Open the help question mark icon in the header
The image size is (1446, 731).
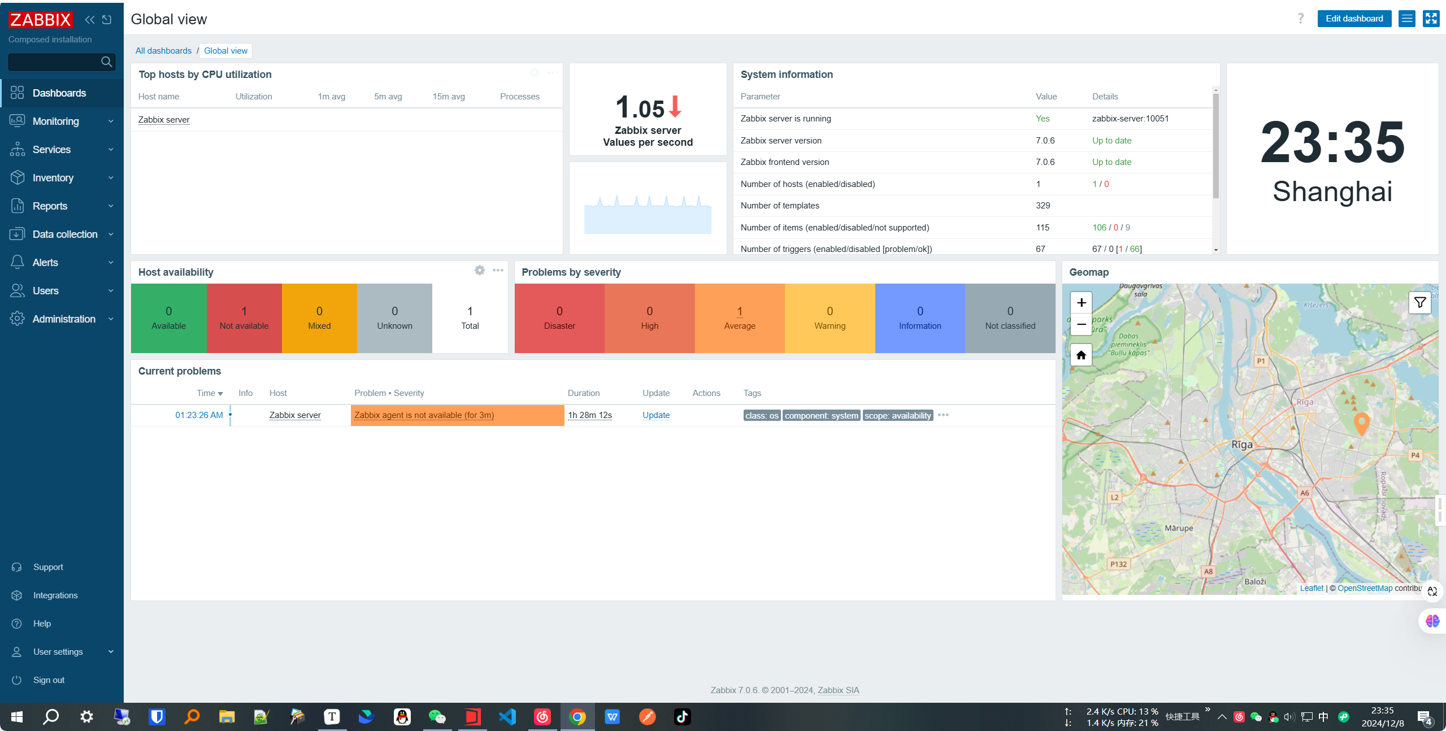[1300, 19]
